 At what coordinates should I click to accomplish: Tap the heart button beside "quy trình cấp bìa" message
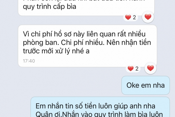tap(148, 17)
